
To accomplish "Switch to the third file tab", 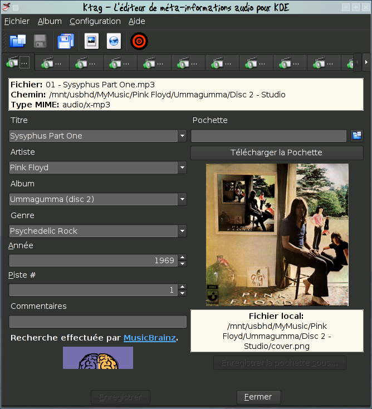I will click(86, 63).
